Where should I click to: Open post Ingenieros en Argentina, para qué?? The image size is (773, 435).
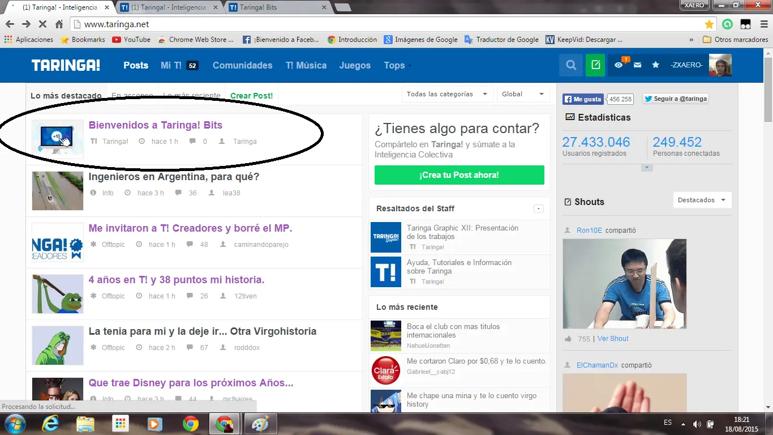pos(174,177)
